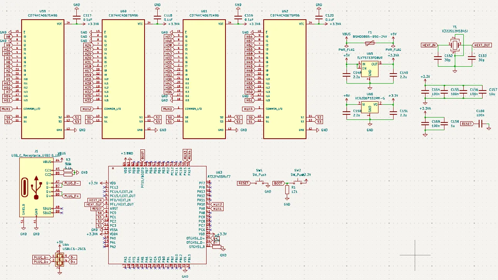The width and height of the screenshot is (498, 280).
Task: Click the C160 capacitor next to RESET label
Action: (480, 124)
